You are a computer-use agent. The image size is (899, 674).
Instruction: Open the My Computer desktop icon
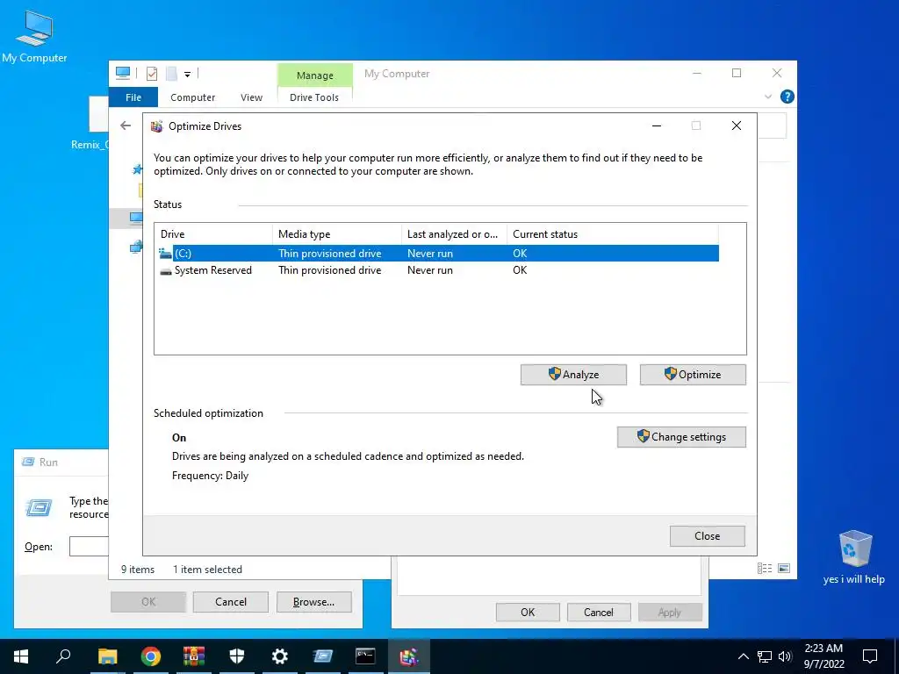pyautogui.click(x=34, y=37)
